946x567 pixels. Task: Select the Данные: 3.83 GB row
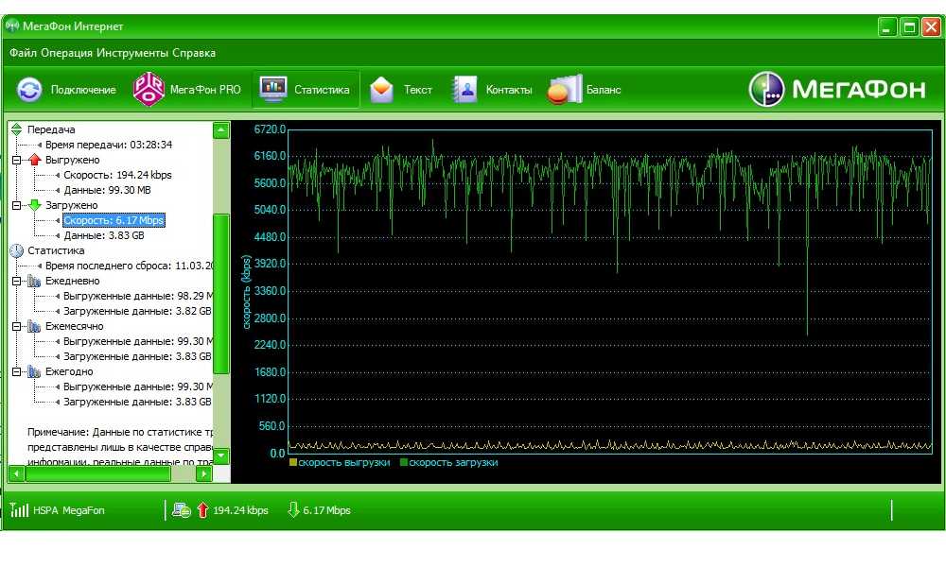tap(104, 235)
